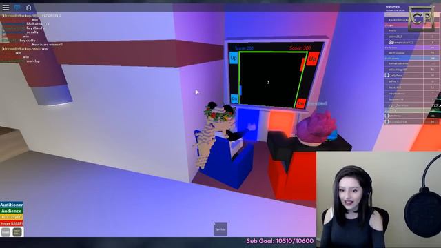
Task: Click the blue Score: 200 label
Action: tap(244, 48)
